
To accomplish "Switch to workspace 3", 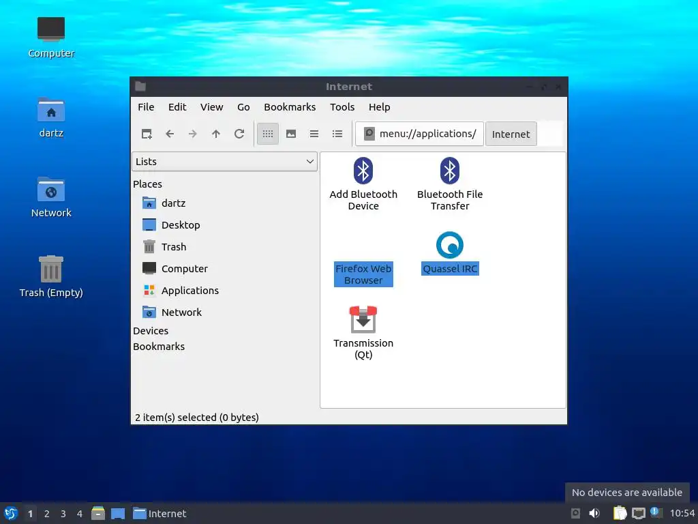I will (63, 514).
